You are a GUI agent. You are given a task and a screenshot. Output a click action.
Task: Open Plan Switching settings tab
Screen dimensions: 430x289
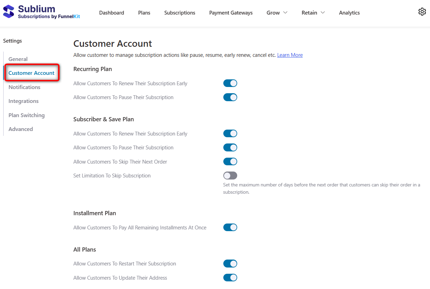click(27, 115)
